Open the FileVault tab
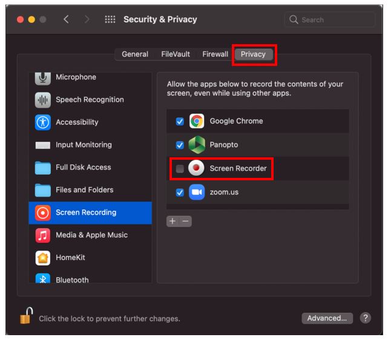 (x=176, y=54)
